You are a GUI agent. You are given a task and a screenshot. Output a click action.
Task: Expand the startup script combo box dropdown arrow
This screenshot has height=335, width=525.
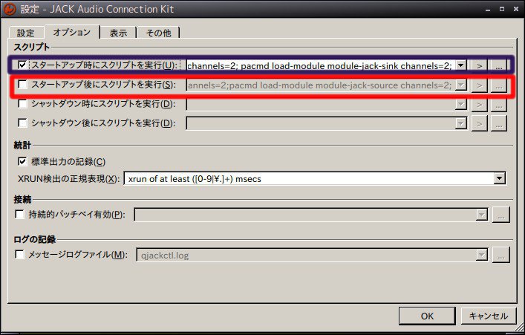[461, 65]
